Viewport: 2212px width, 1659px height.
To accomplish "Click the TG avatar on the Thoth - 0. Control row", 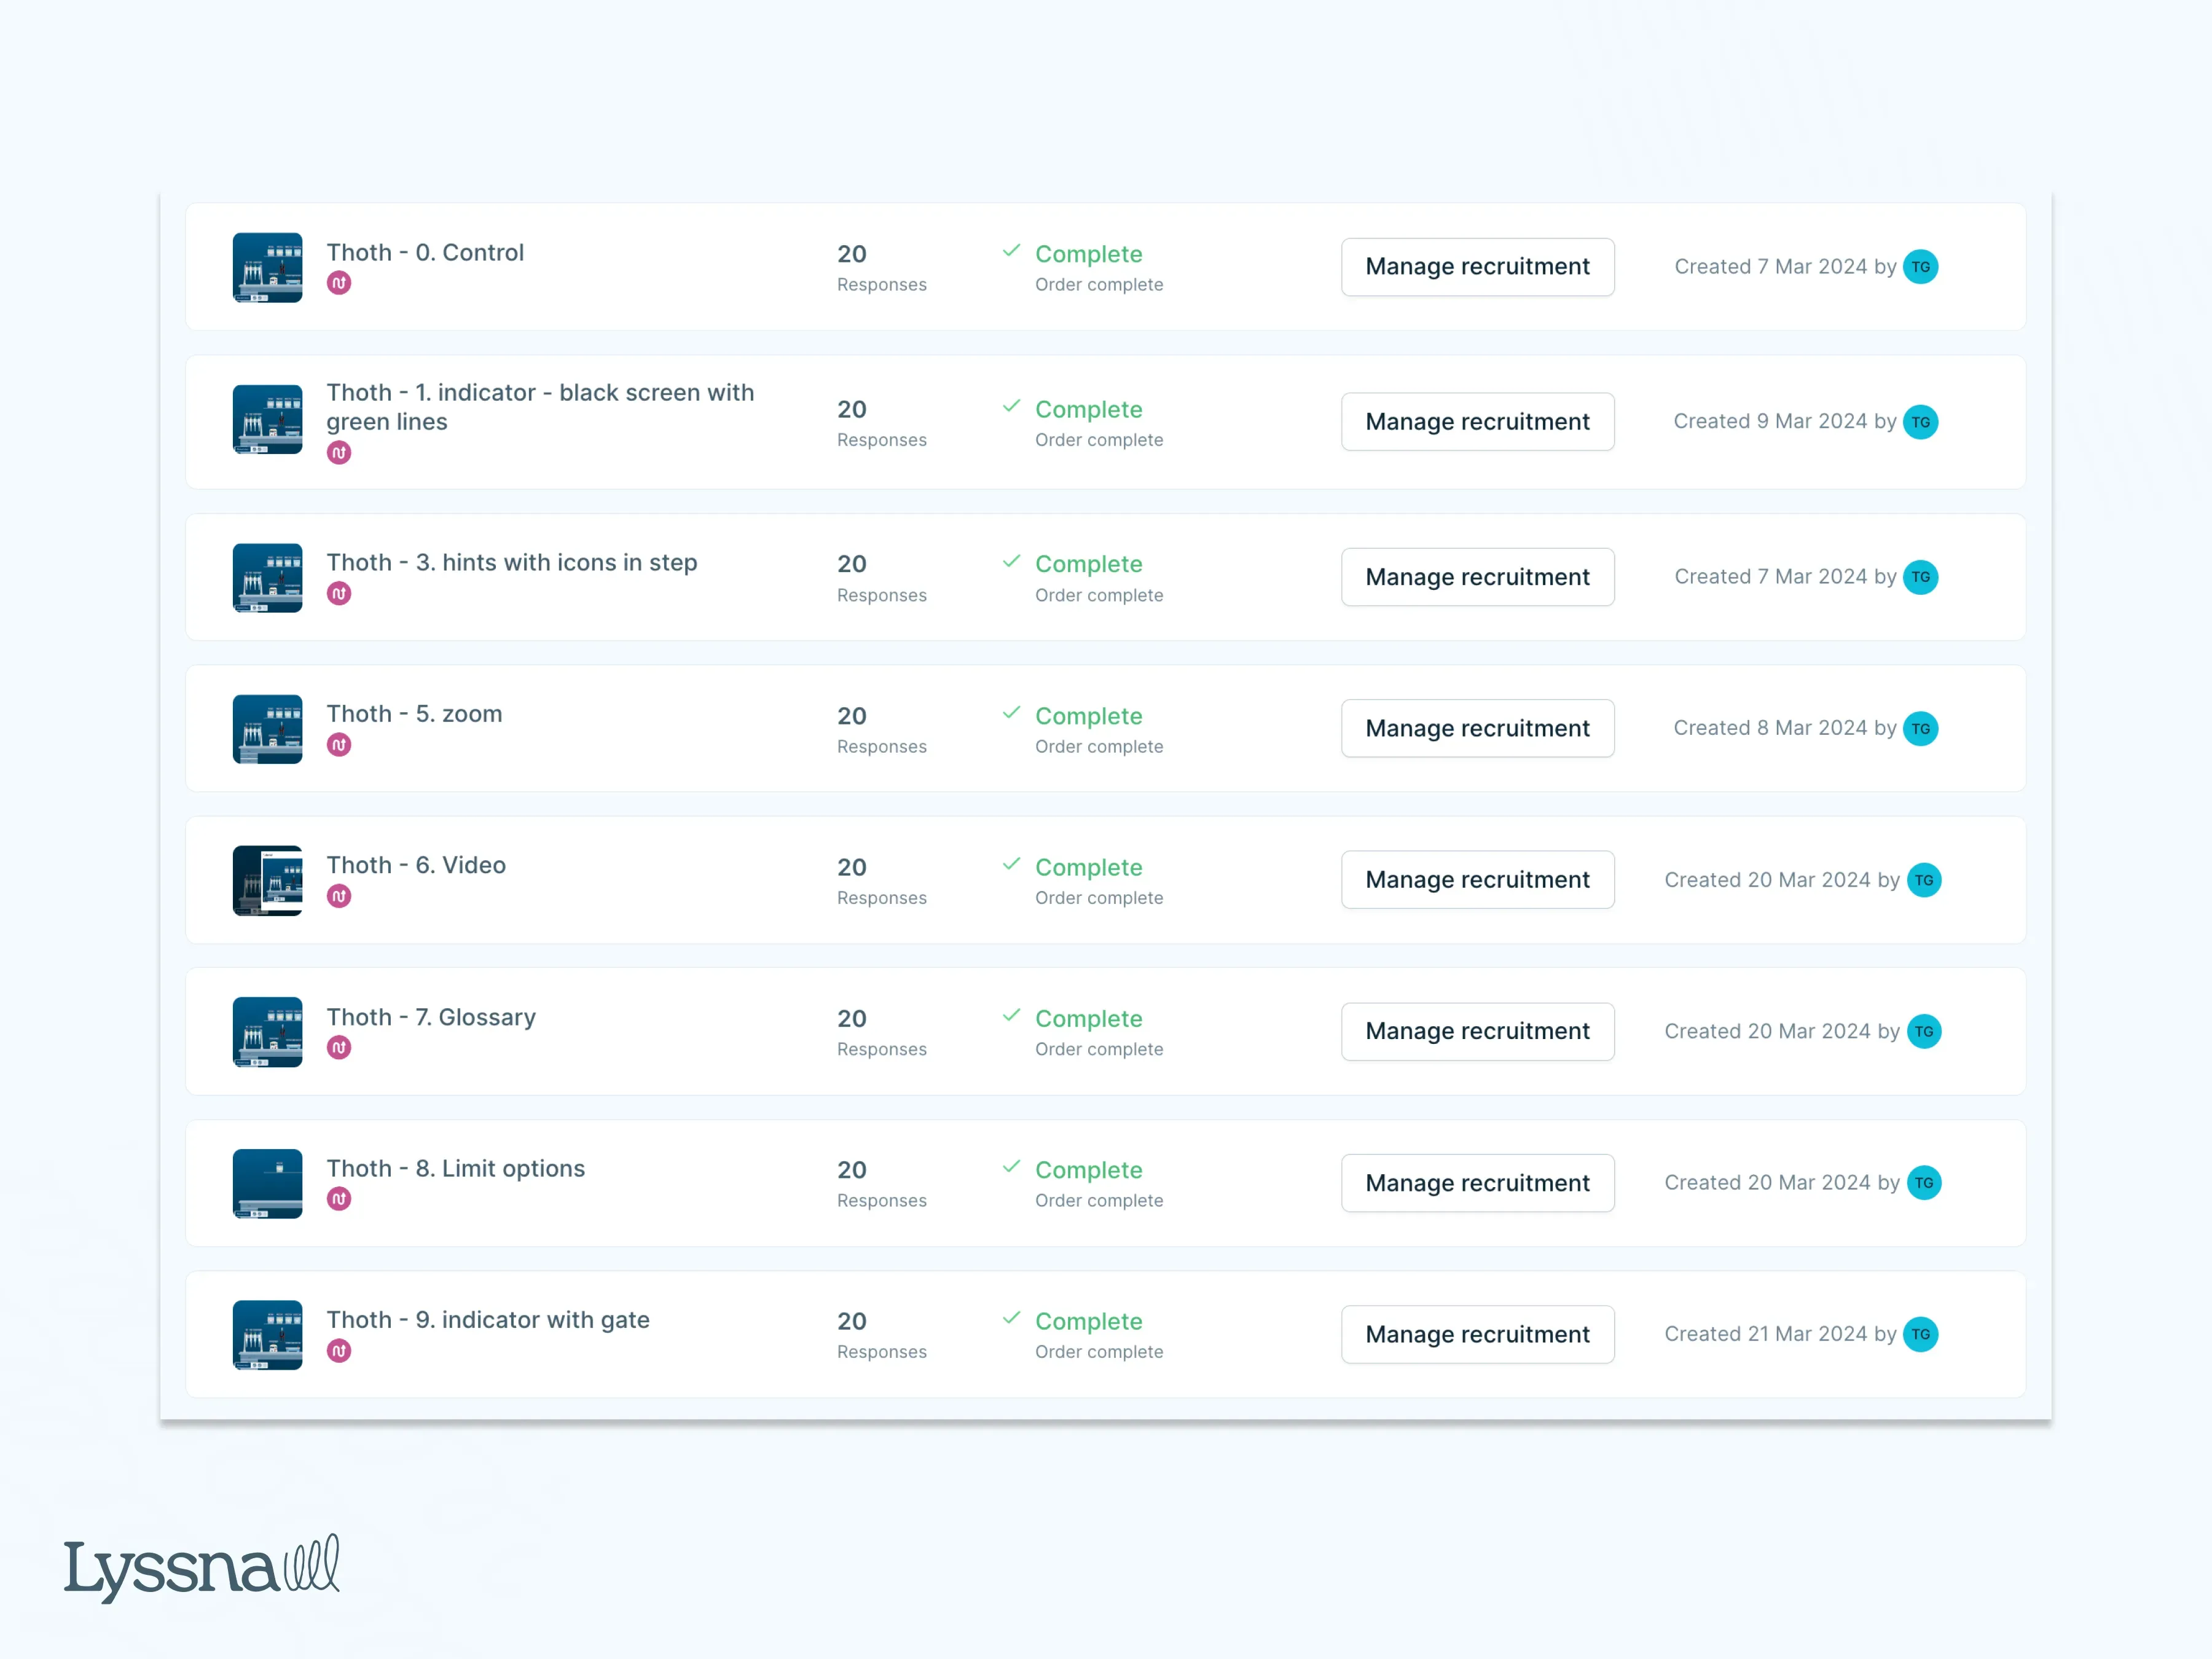I will point(1921,266).
